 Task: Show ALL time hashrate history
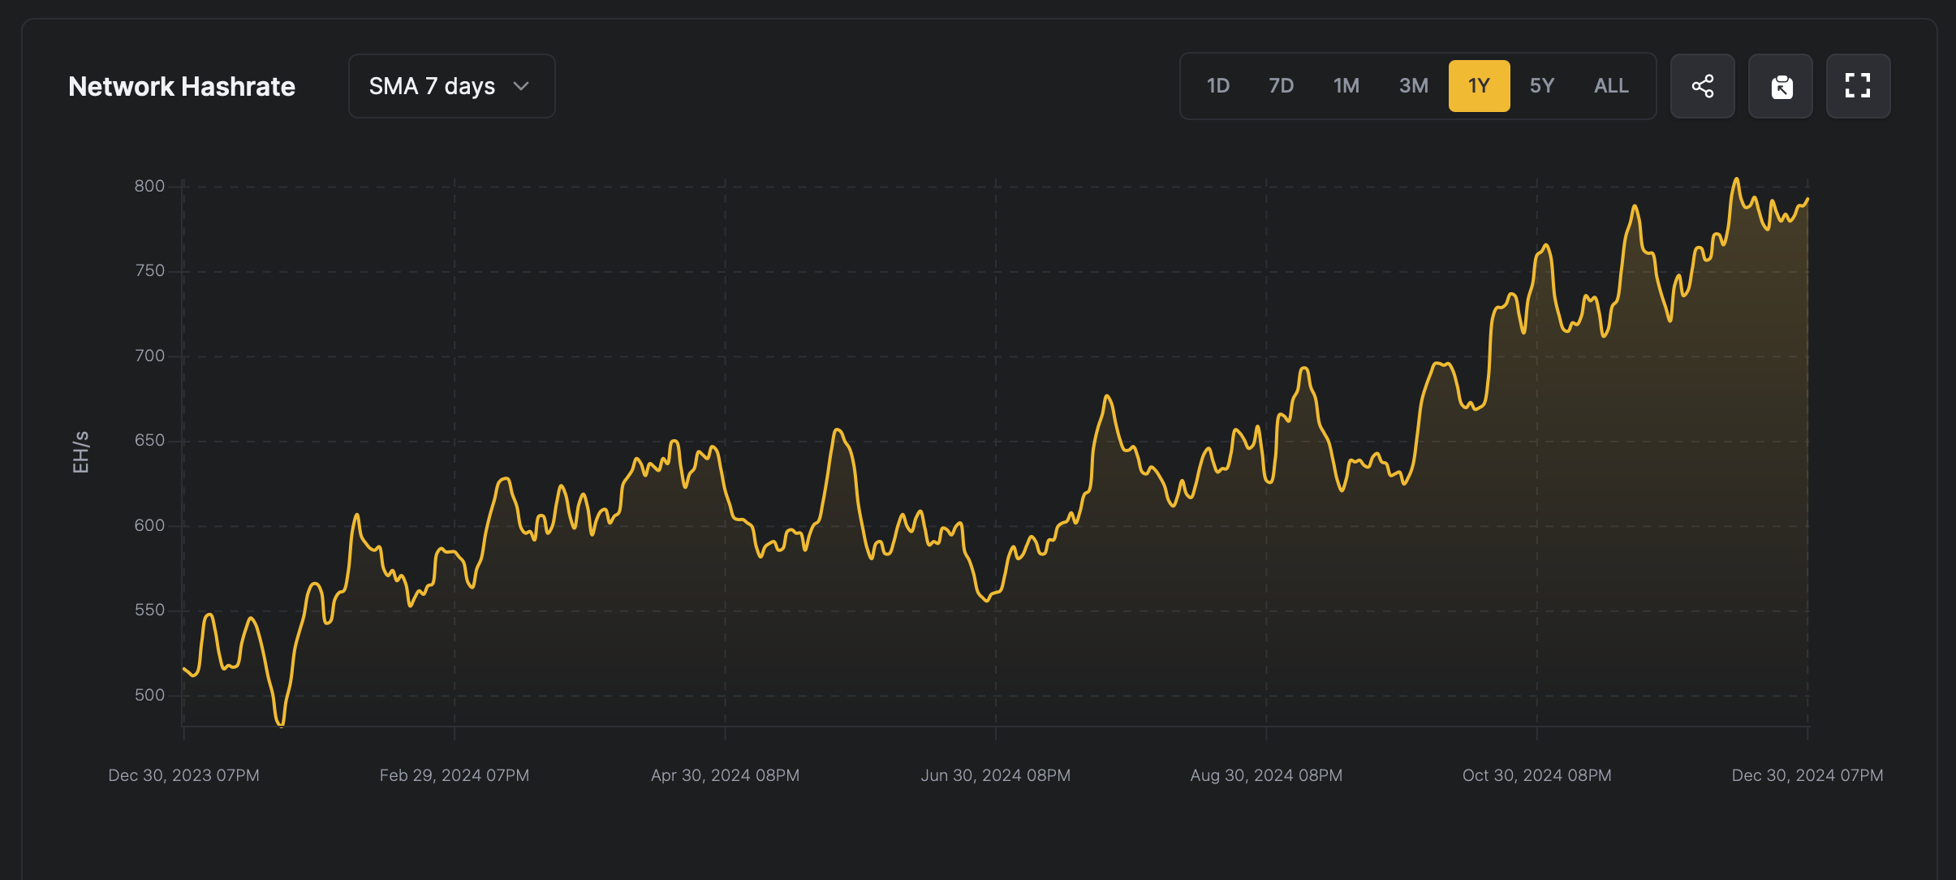1611,86
